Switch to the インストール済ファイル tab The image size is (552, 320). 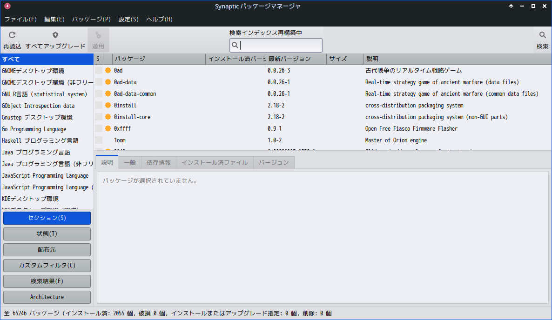point(215,162)
